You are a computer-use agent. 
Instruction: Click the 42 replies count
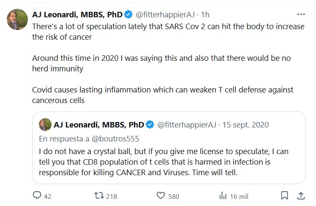coord(48,196)
